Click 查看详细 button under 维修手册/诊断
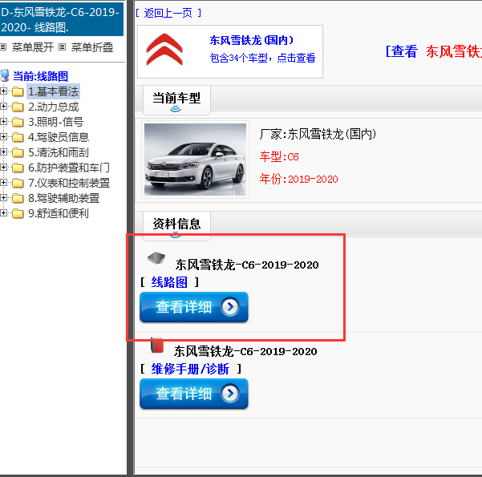This screenshot has width=482, height=477. 193,394
